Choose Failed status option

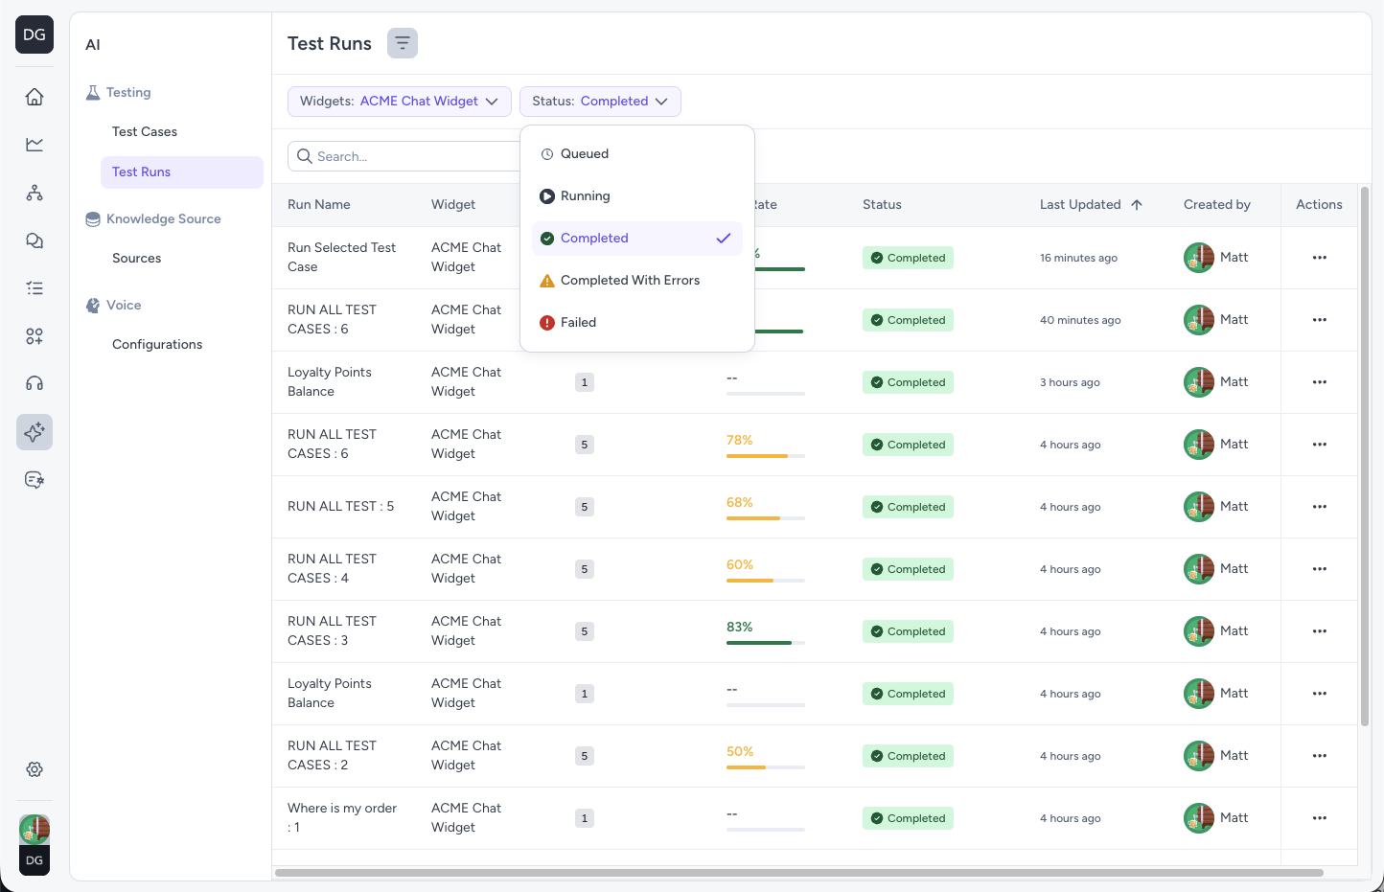[637, 323]
